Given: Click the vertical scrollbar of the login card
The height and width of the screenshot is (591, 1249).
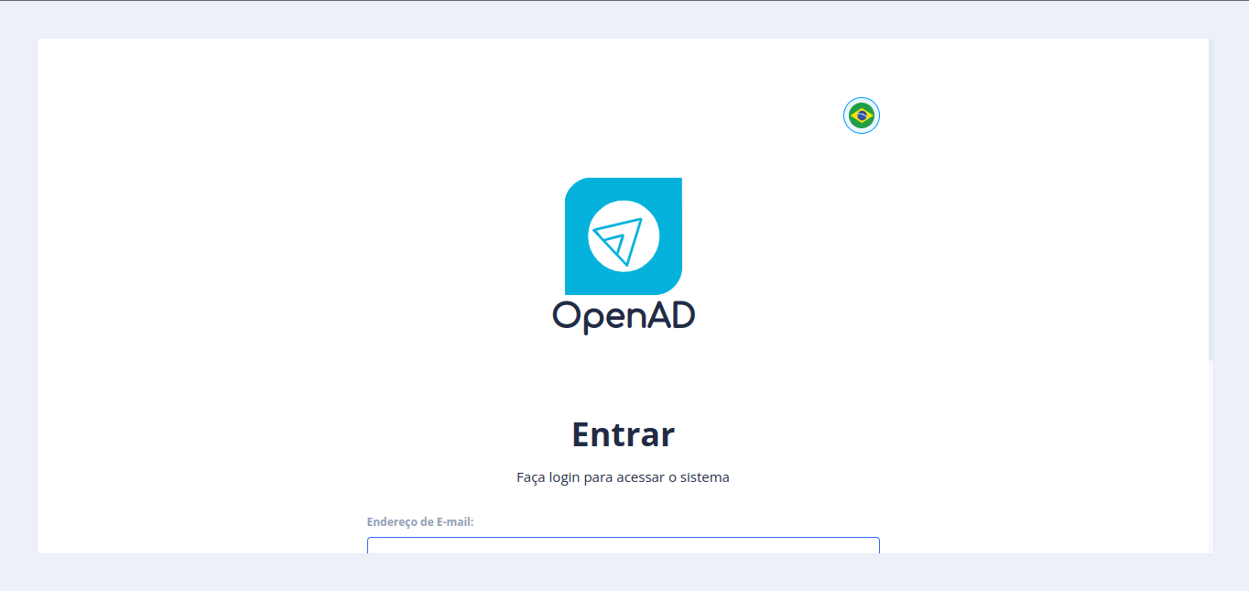Looking at the screenshot, I should pyautogui.click(x=1211, y=200).
